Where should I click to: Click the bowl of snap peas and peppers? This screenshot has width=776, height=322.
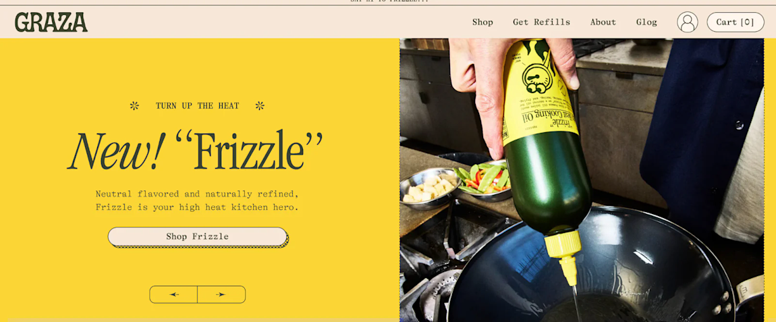click(482, 181)
